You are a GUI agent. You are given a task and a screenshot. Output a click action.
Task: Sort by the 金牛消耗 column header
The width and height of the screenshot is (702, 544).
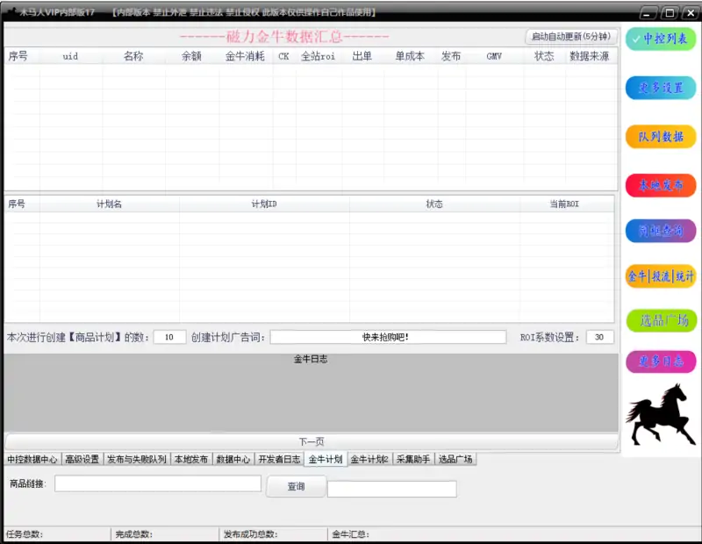(244, 56)
